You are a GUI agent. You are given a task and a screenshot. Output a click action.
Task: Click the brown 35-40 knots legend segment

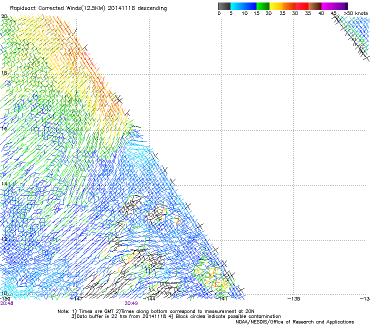[x=315, y=6]
